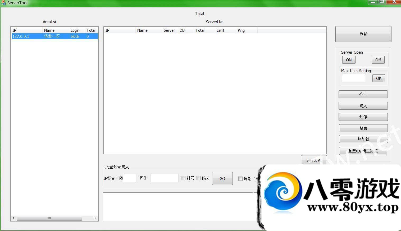The image size is (401, 231).
Task: Click the 刷新 refresh button
Action: [x=363, y=34]
